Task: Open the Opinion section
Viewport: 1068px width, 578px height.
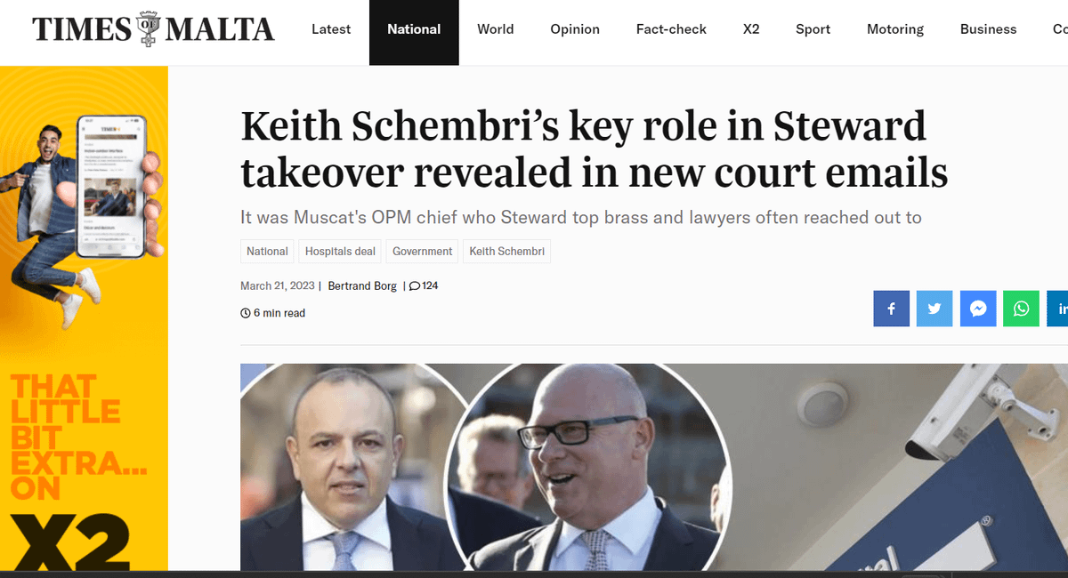Action: 575,29
